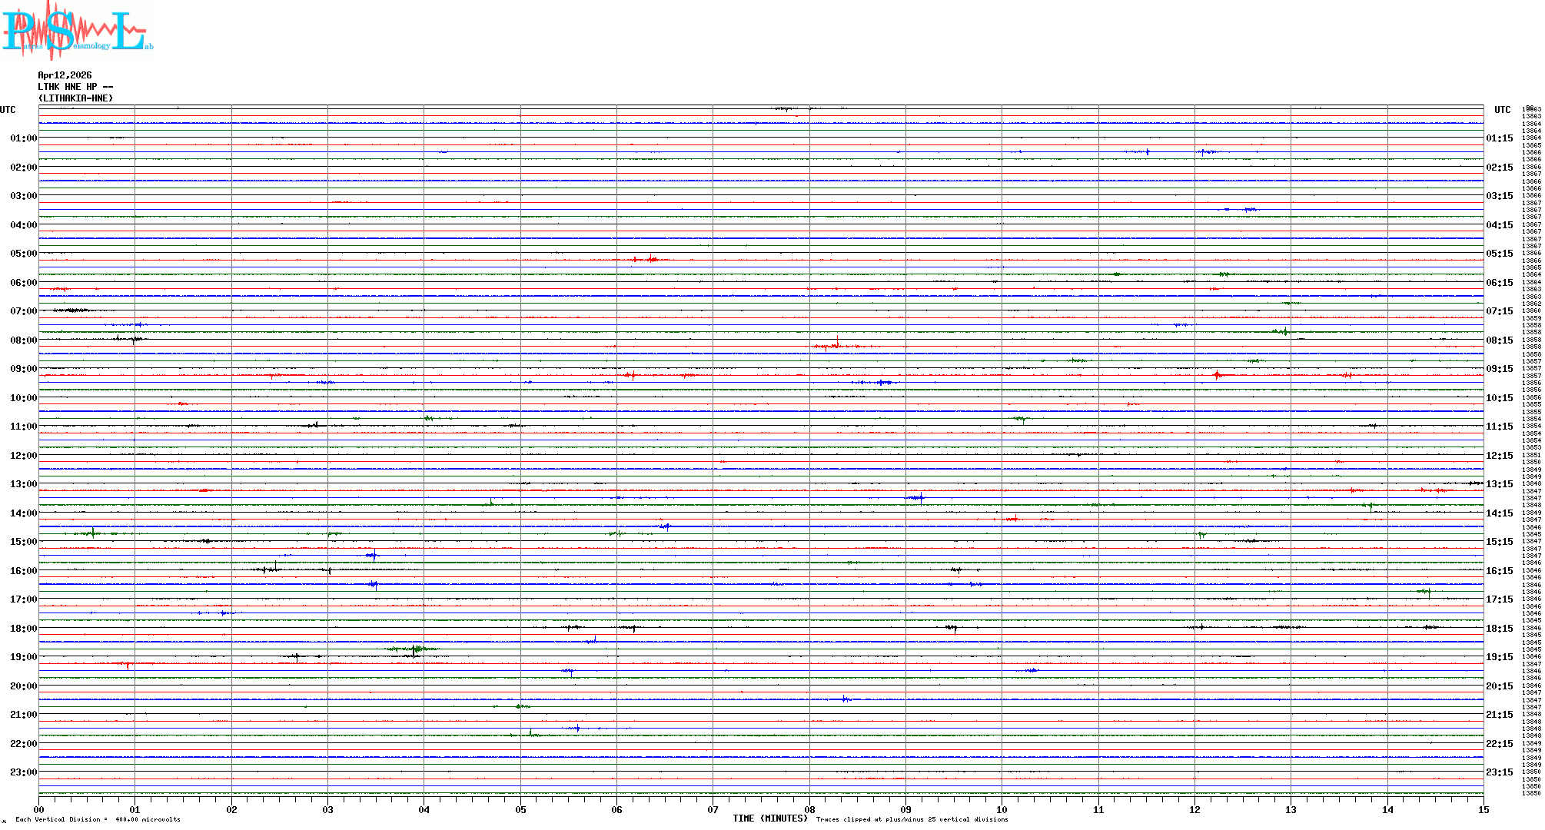Click the (LITHAKIA-HNE) station name
Screen dimensions: 1545x830
coord(75,98)
